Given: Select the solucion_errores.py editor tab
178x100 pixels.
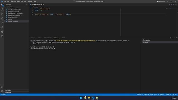Looking at the screenshot, I should tap(37, 4).
